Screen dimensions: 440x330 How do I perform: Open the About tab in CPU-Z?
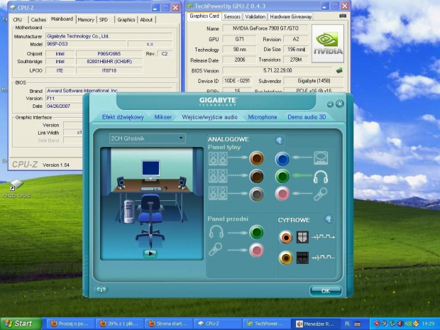(146, 20)
